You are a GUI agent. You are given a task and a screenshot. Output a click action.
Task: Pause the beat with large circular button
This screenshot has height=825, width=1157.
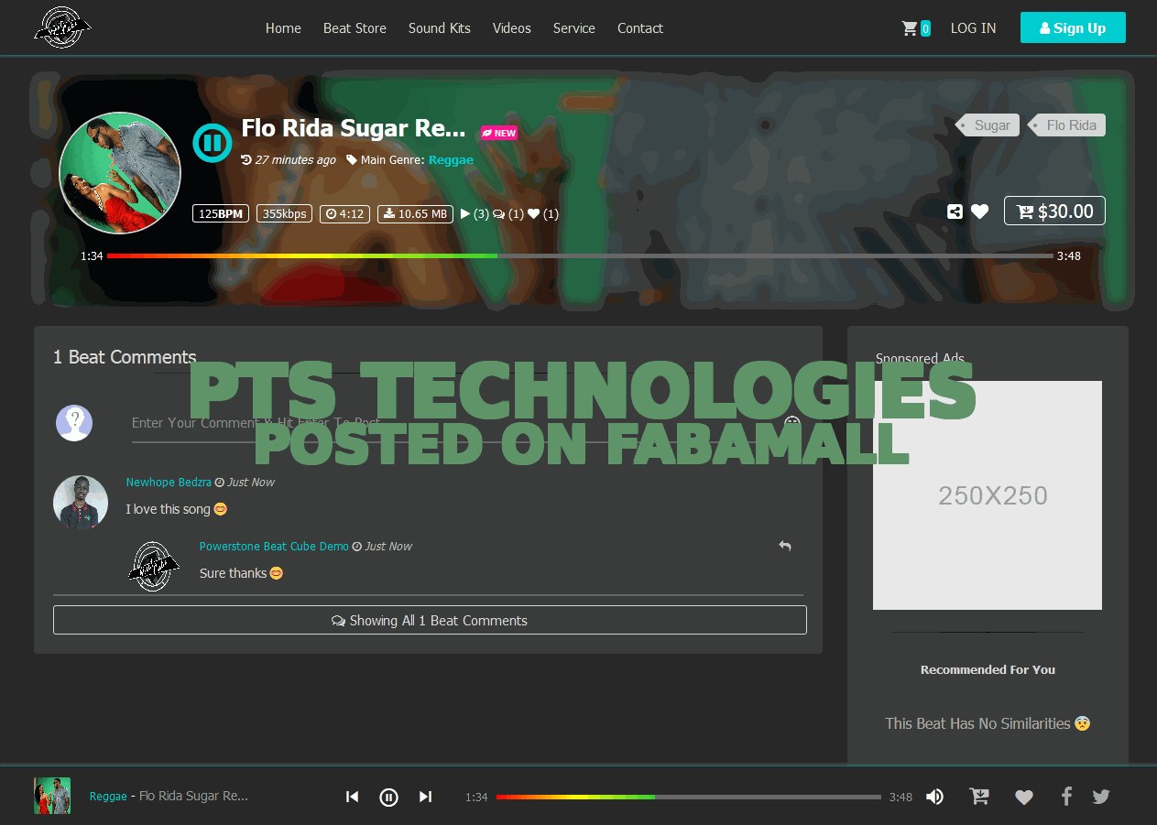pos(212,143)
